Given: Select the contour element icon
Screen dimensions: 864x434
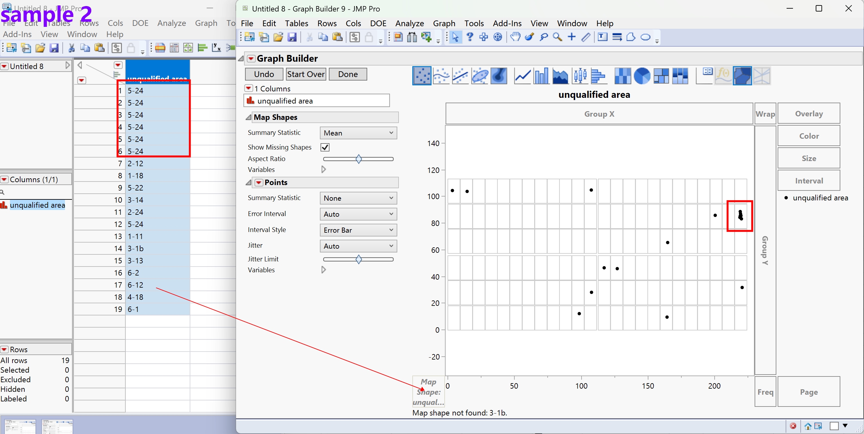Looking at the screenshot, I should pos(499,76).
